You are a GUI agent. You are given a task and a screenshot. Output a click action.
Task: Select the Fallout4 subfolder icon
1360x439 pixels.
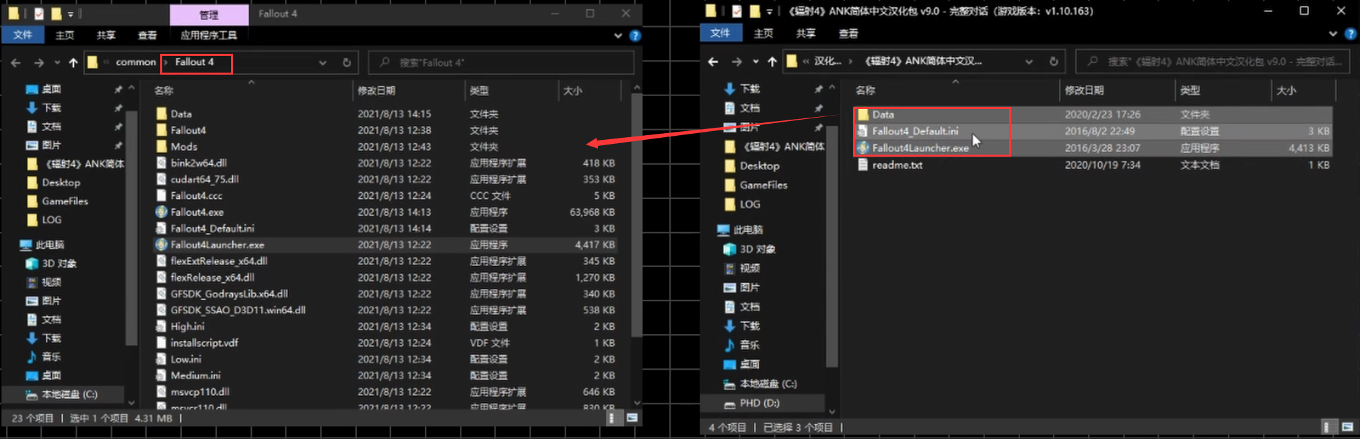pos(162,130)
